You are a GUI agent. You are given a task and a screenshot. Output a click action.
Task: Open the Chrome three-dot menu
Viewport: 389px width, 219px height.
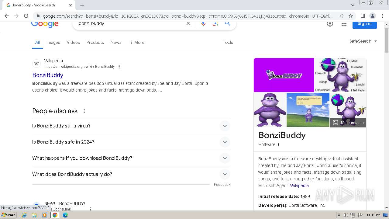pyautogui.click(x=382, y=16)
